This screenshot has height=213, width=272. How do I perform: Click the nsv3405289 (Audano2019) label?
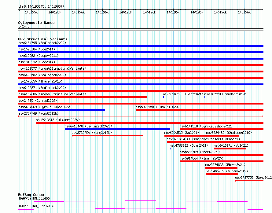(x=227, y=171)
